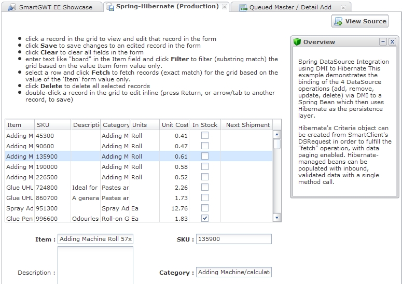Click the Overview panel title text

[319, 42]
